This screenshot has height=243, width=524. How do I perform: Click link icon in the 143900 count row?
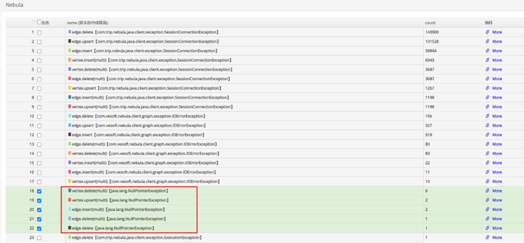[487, 32]
